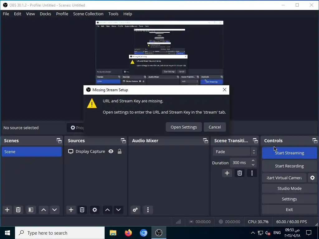
Task: Click the muted volume tray icon
Action: coord(268,233)
